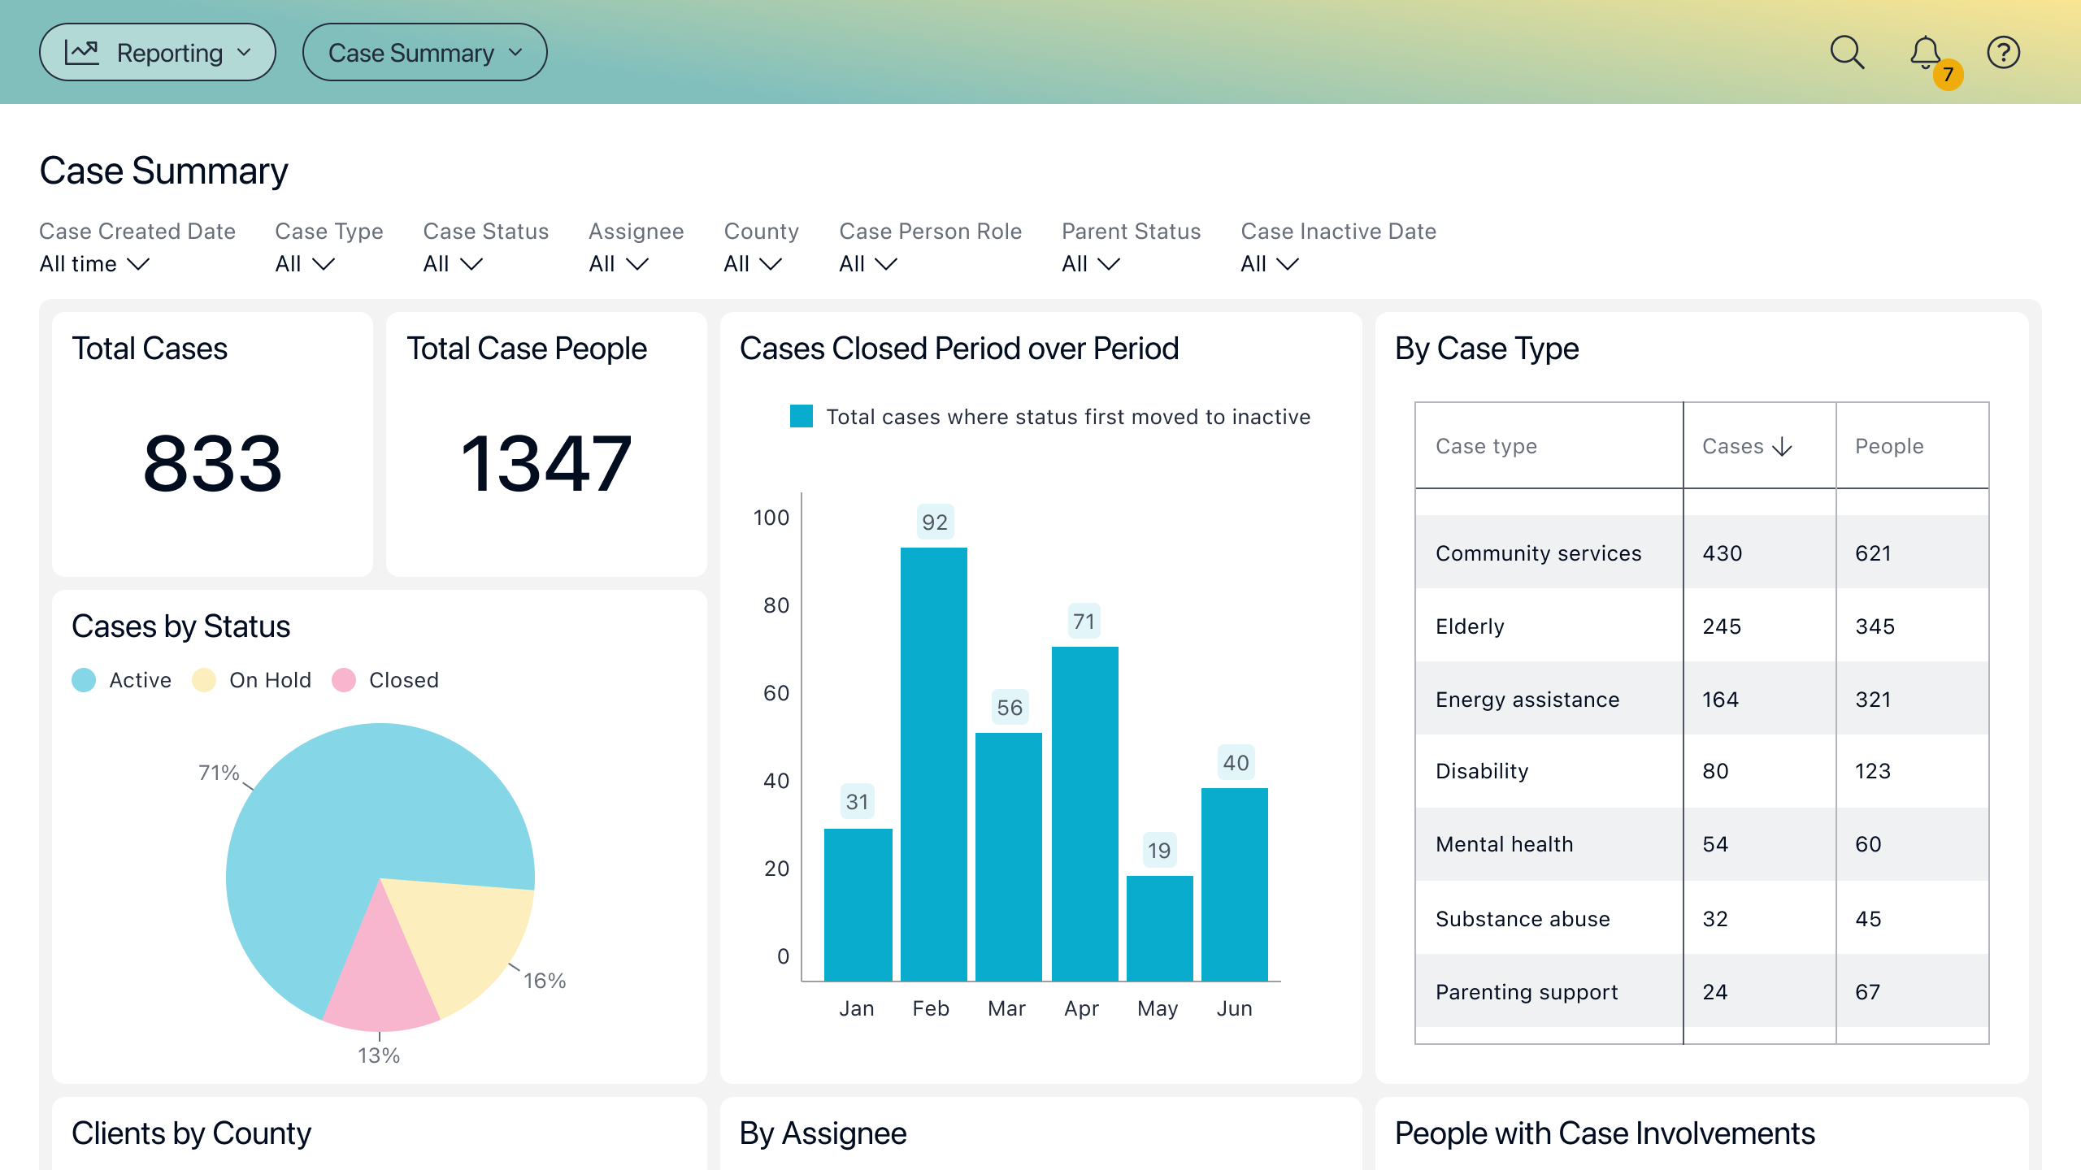
Task: Click the Cases sort arrow icon
Action: click(x=1782, y=447)
